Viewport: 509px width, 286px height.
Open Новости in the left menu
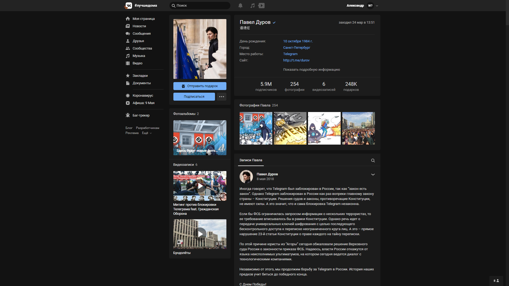[139, 26]
